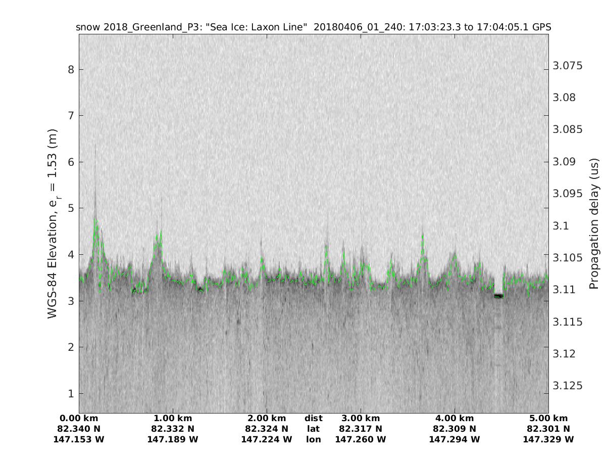
Task: Click the tallest green surface peak near 0.2 km
Action: (95, 220)
